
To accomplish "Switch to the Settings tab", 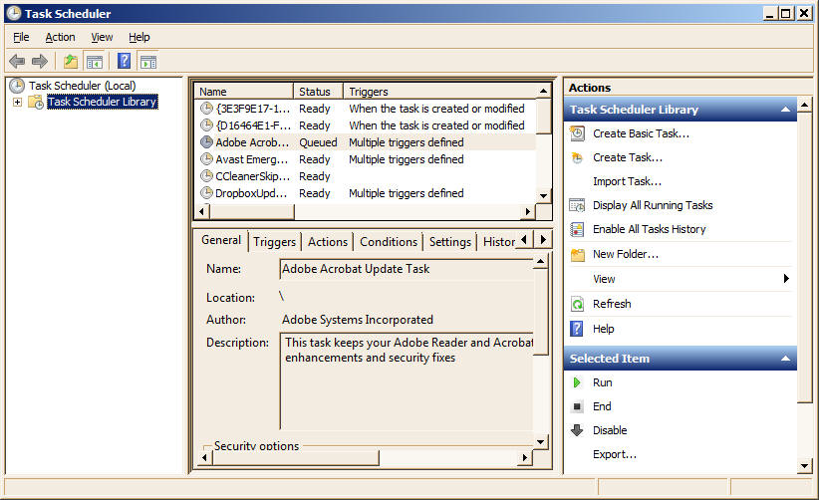I will point(450,242).
